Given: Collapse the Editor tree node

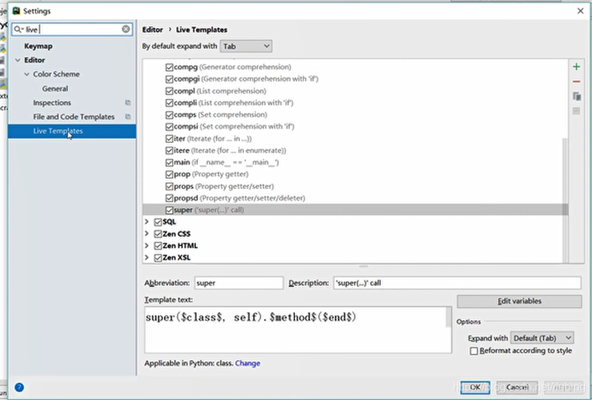Looking at the screenshot, I should (x=18, y=60).
